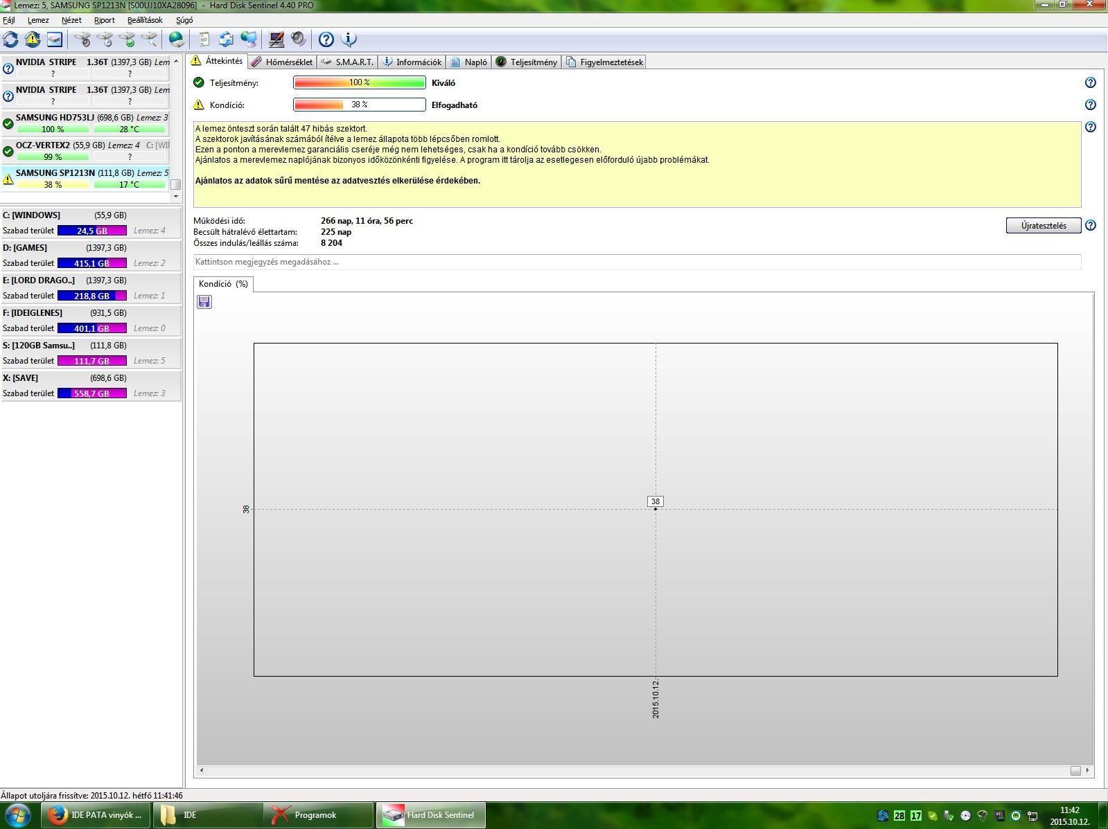Click the 24,5 GB free space bar
Image resolution: width=1108 pixels, height=829 pixels.
(92, 231)
